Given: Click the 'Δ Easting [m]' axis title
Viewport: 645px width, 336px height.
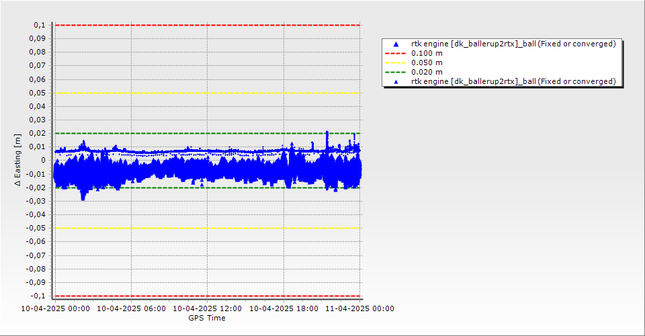Looking at the screenshot, I should 17,160.
